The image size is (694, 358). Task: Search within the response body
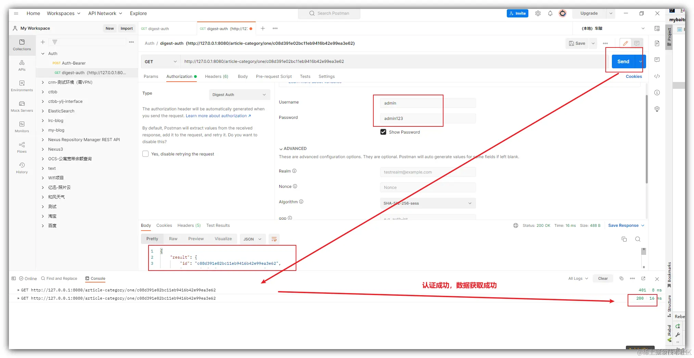pyautogui.click(x=638, y=239)
